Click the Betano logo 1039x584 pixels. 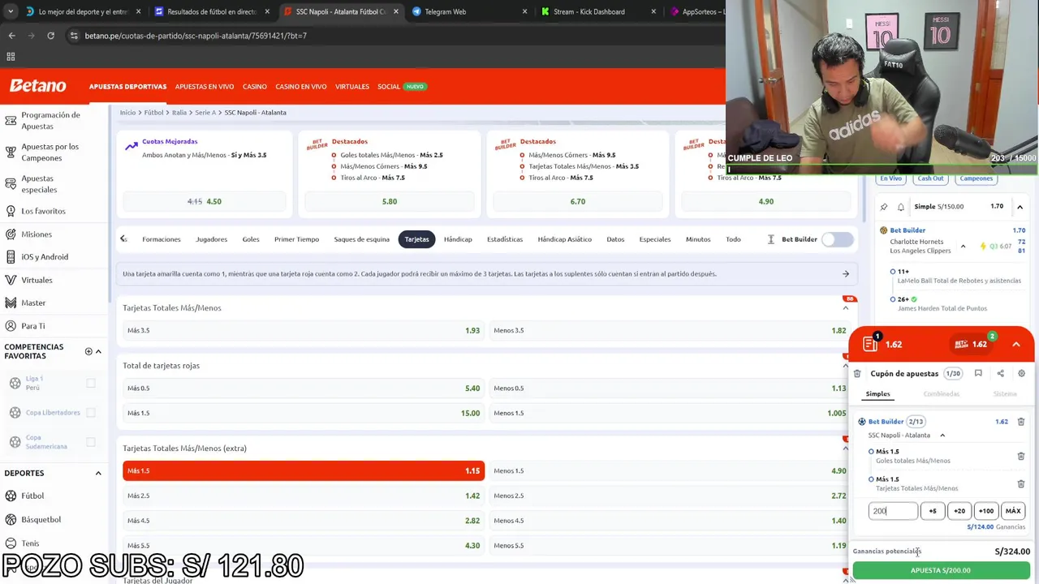tap(37, 86)
